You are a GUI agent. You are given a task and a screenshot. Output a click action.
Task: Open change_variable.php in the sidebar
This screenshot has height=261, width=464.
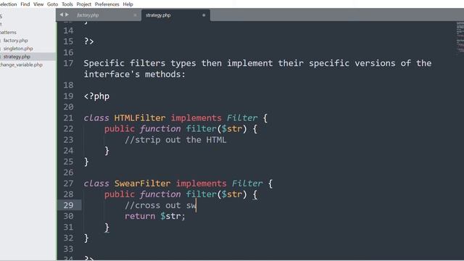21,65
